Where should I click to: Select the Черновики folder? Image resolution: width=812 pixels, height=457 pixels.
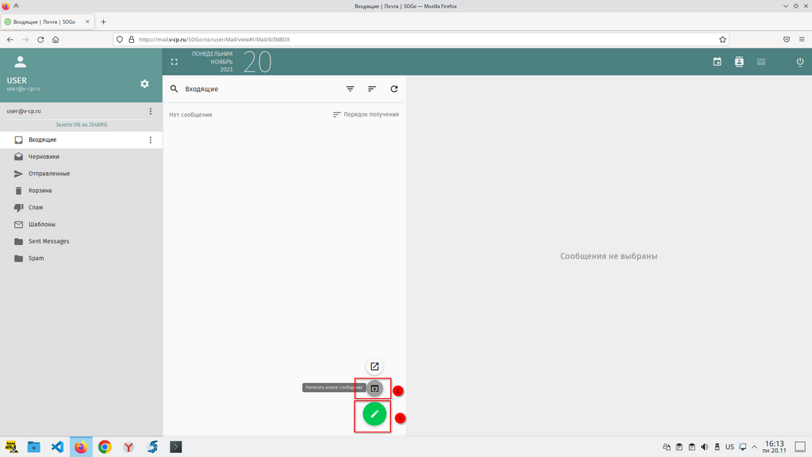point(44,156)
